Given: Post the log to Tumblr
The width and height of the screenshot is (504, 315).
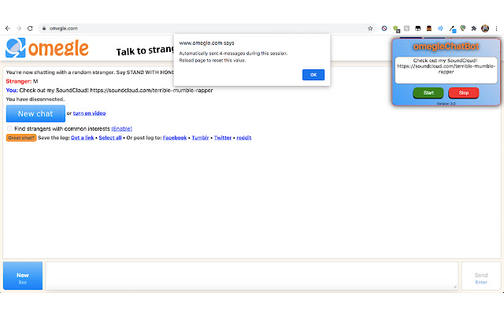Looking at the screenshot, I should point(200,138).
